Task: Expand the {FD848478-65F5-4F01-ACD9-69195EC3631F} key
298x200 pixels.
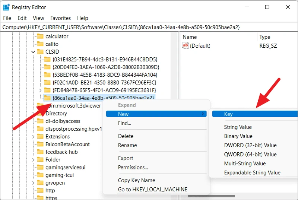Action: point(40,90)
